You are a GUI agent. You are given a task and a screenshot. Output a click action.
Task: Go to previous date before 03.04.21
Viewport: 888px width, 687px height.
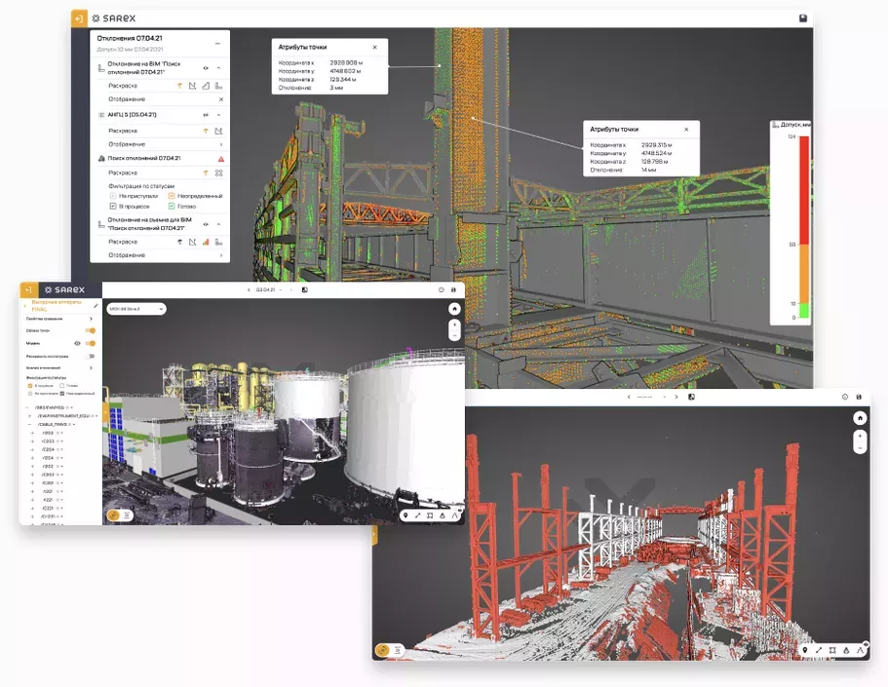(x=248, y=289)
